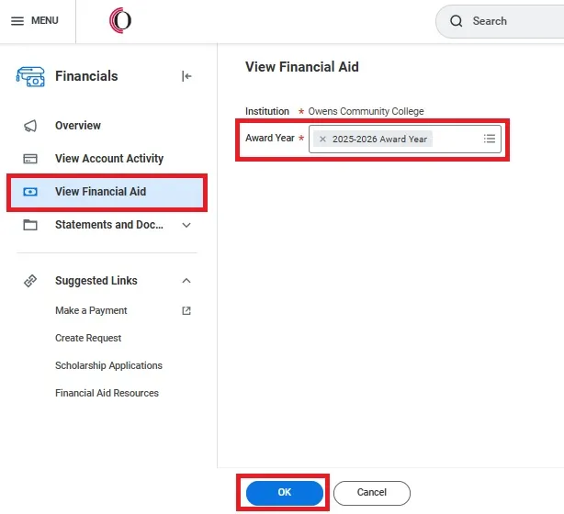Click the search magnifier icon
564x514 pixels.
click(x=457, y=21)
